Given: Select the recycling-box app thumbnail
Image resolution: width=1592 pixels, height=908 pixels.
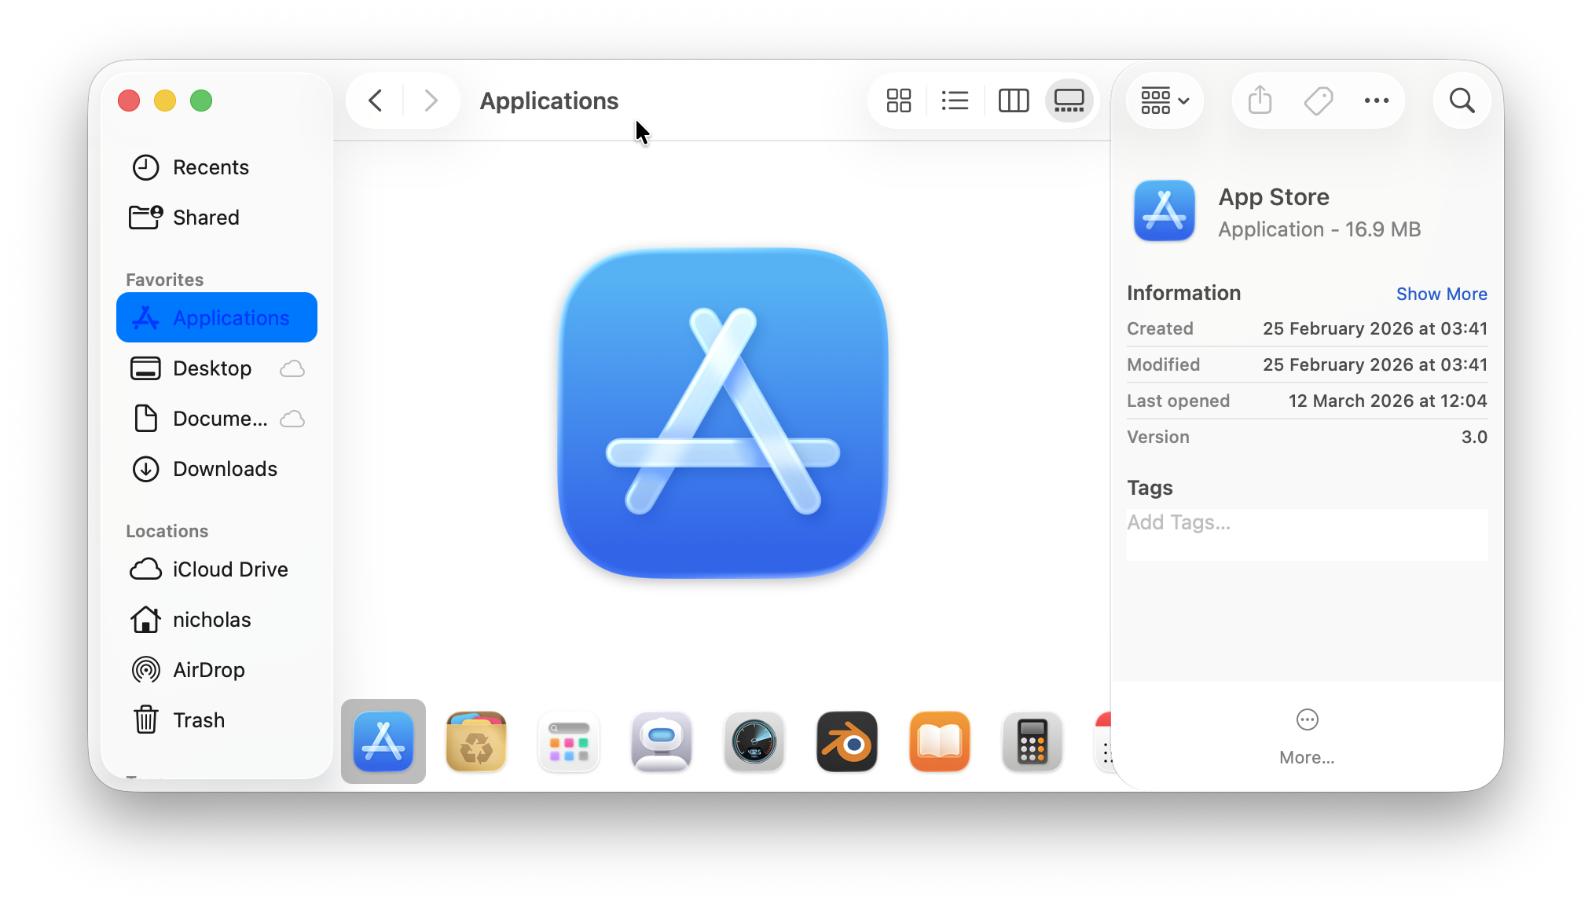Looking at the screenshot, I should point(476,741).
